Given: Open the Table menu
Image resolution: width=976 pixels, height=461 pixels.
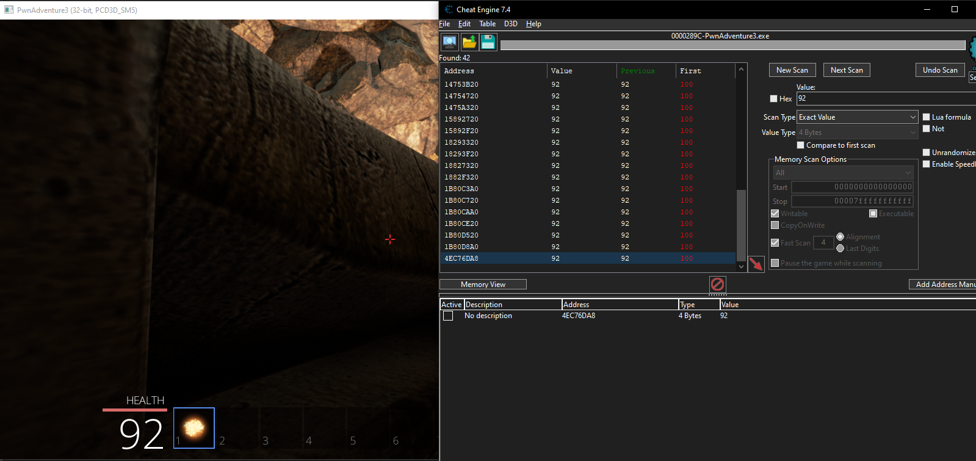Looking at the screenshot, I should pos(488,24).
